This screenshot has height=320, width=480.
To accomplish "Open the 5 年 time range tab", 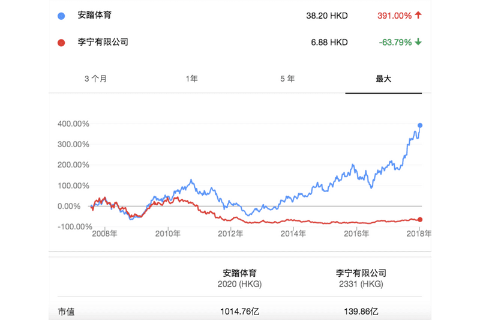I will pos(287,79).
